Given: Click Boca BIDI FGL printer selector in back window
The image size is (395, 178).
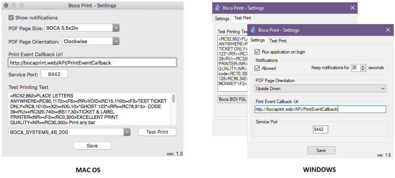Looking at the screenshot, I should [x=232, y=99].
